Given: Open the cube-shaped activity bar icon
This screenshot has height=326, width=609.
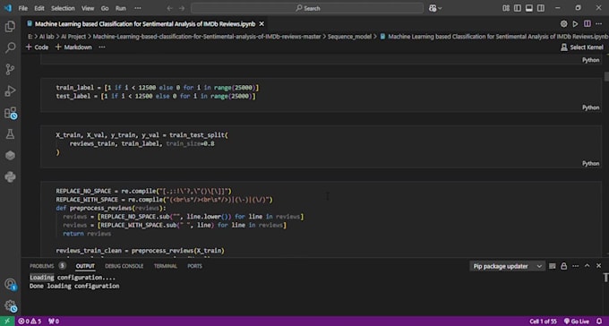Looking at the screenshot, I should [x=10, y=156].
